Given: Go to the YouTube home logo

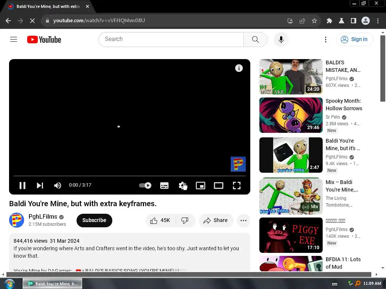Looking at the screenshot, I should coord(44,40).
